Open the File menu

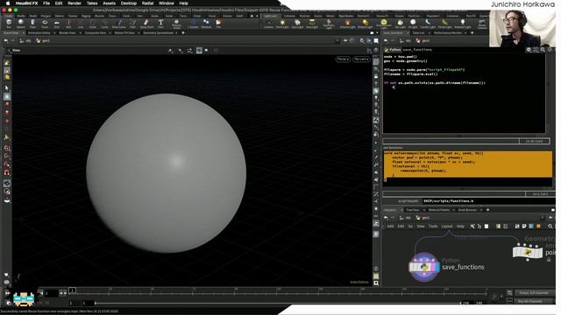pyautogui.click(x=46, y=3)
